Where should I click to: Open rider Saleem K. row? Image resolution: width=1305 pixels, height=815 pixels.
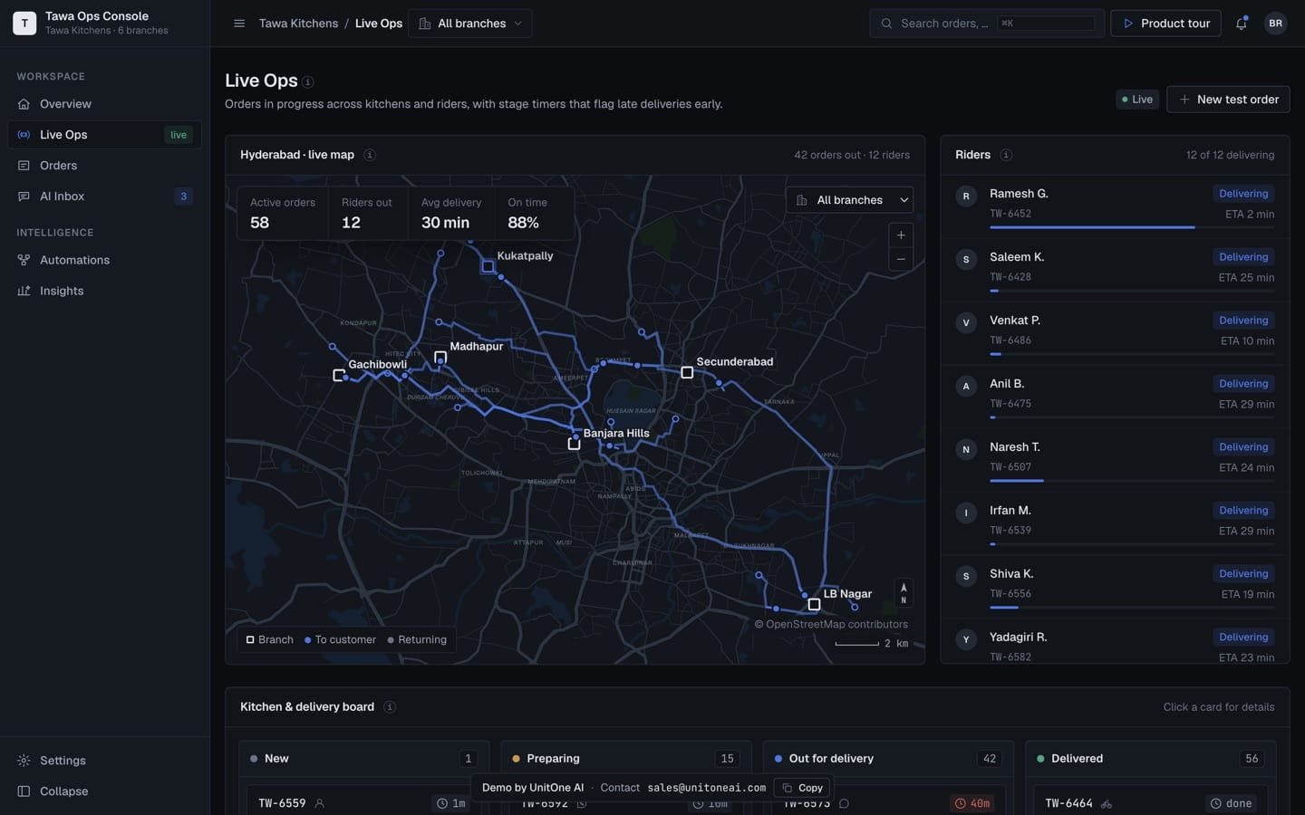click(x=1115, y=270)
